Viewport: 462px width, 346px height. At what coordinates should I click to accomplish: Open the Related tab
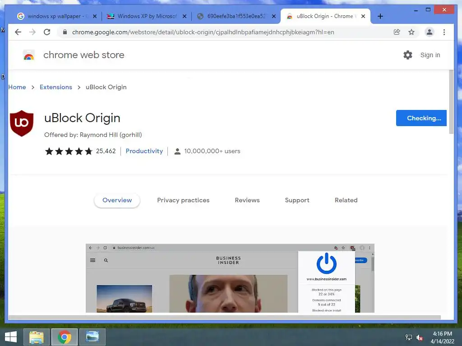[x=346, y=200]
